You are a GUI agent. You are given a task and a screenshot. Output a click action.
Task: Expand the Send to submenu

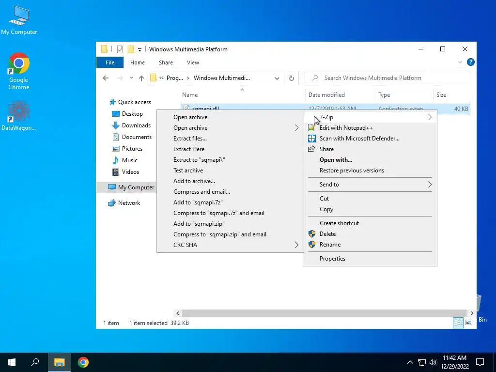(x=370, y=185)
